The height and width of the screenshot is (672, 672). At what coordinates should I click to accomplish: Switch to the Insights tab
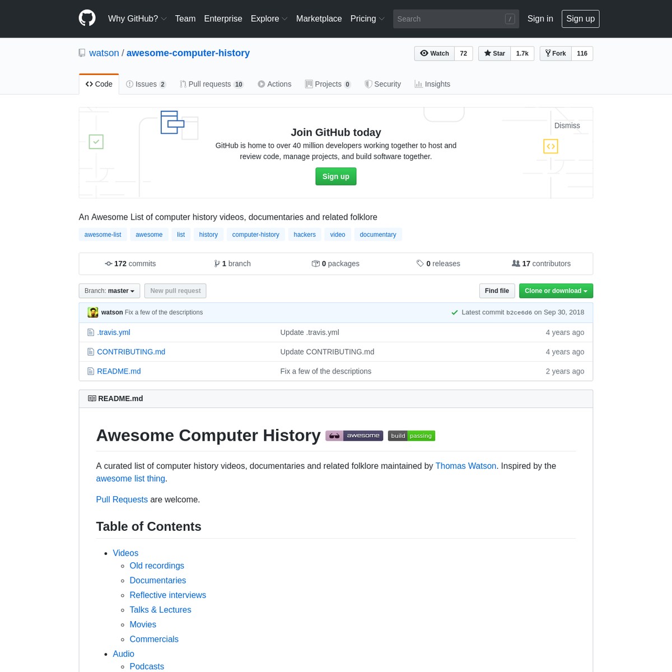click(432, 84)
